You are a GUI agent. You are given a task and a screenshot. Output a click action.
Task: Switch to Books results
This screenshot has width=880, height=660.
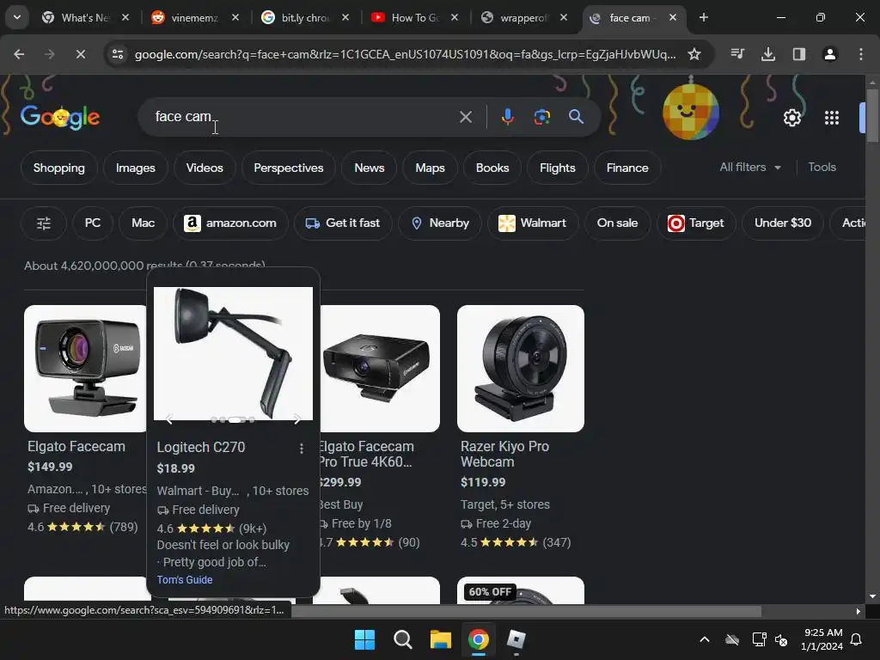[x=492, y=168]
